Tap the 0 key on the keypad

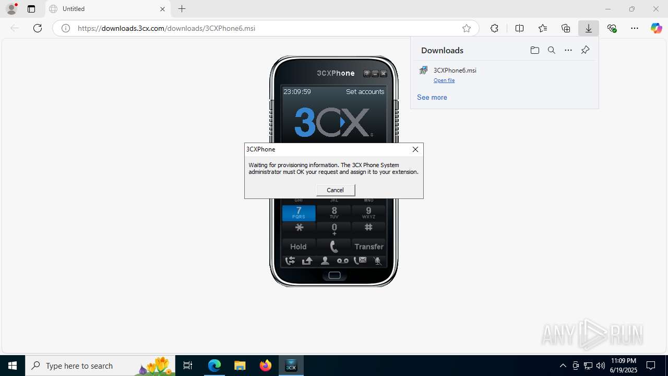(334, 229)
